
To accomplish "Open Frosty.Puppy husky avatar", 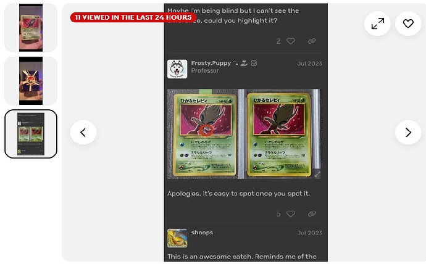I will point(177,69).
